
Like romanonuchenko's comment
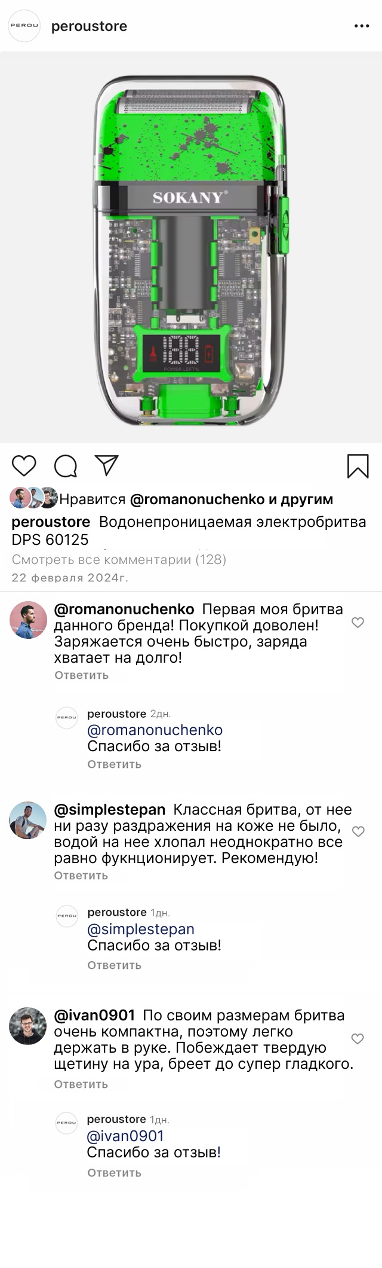[x=358, y=623]
